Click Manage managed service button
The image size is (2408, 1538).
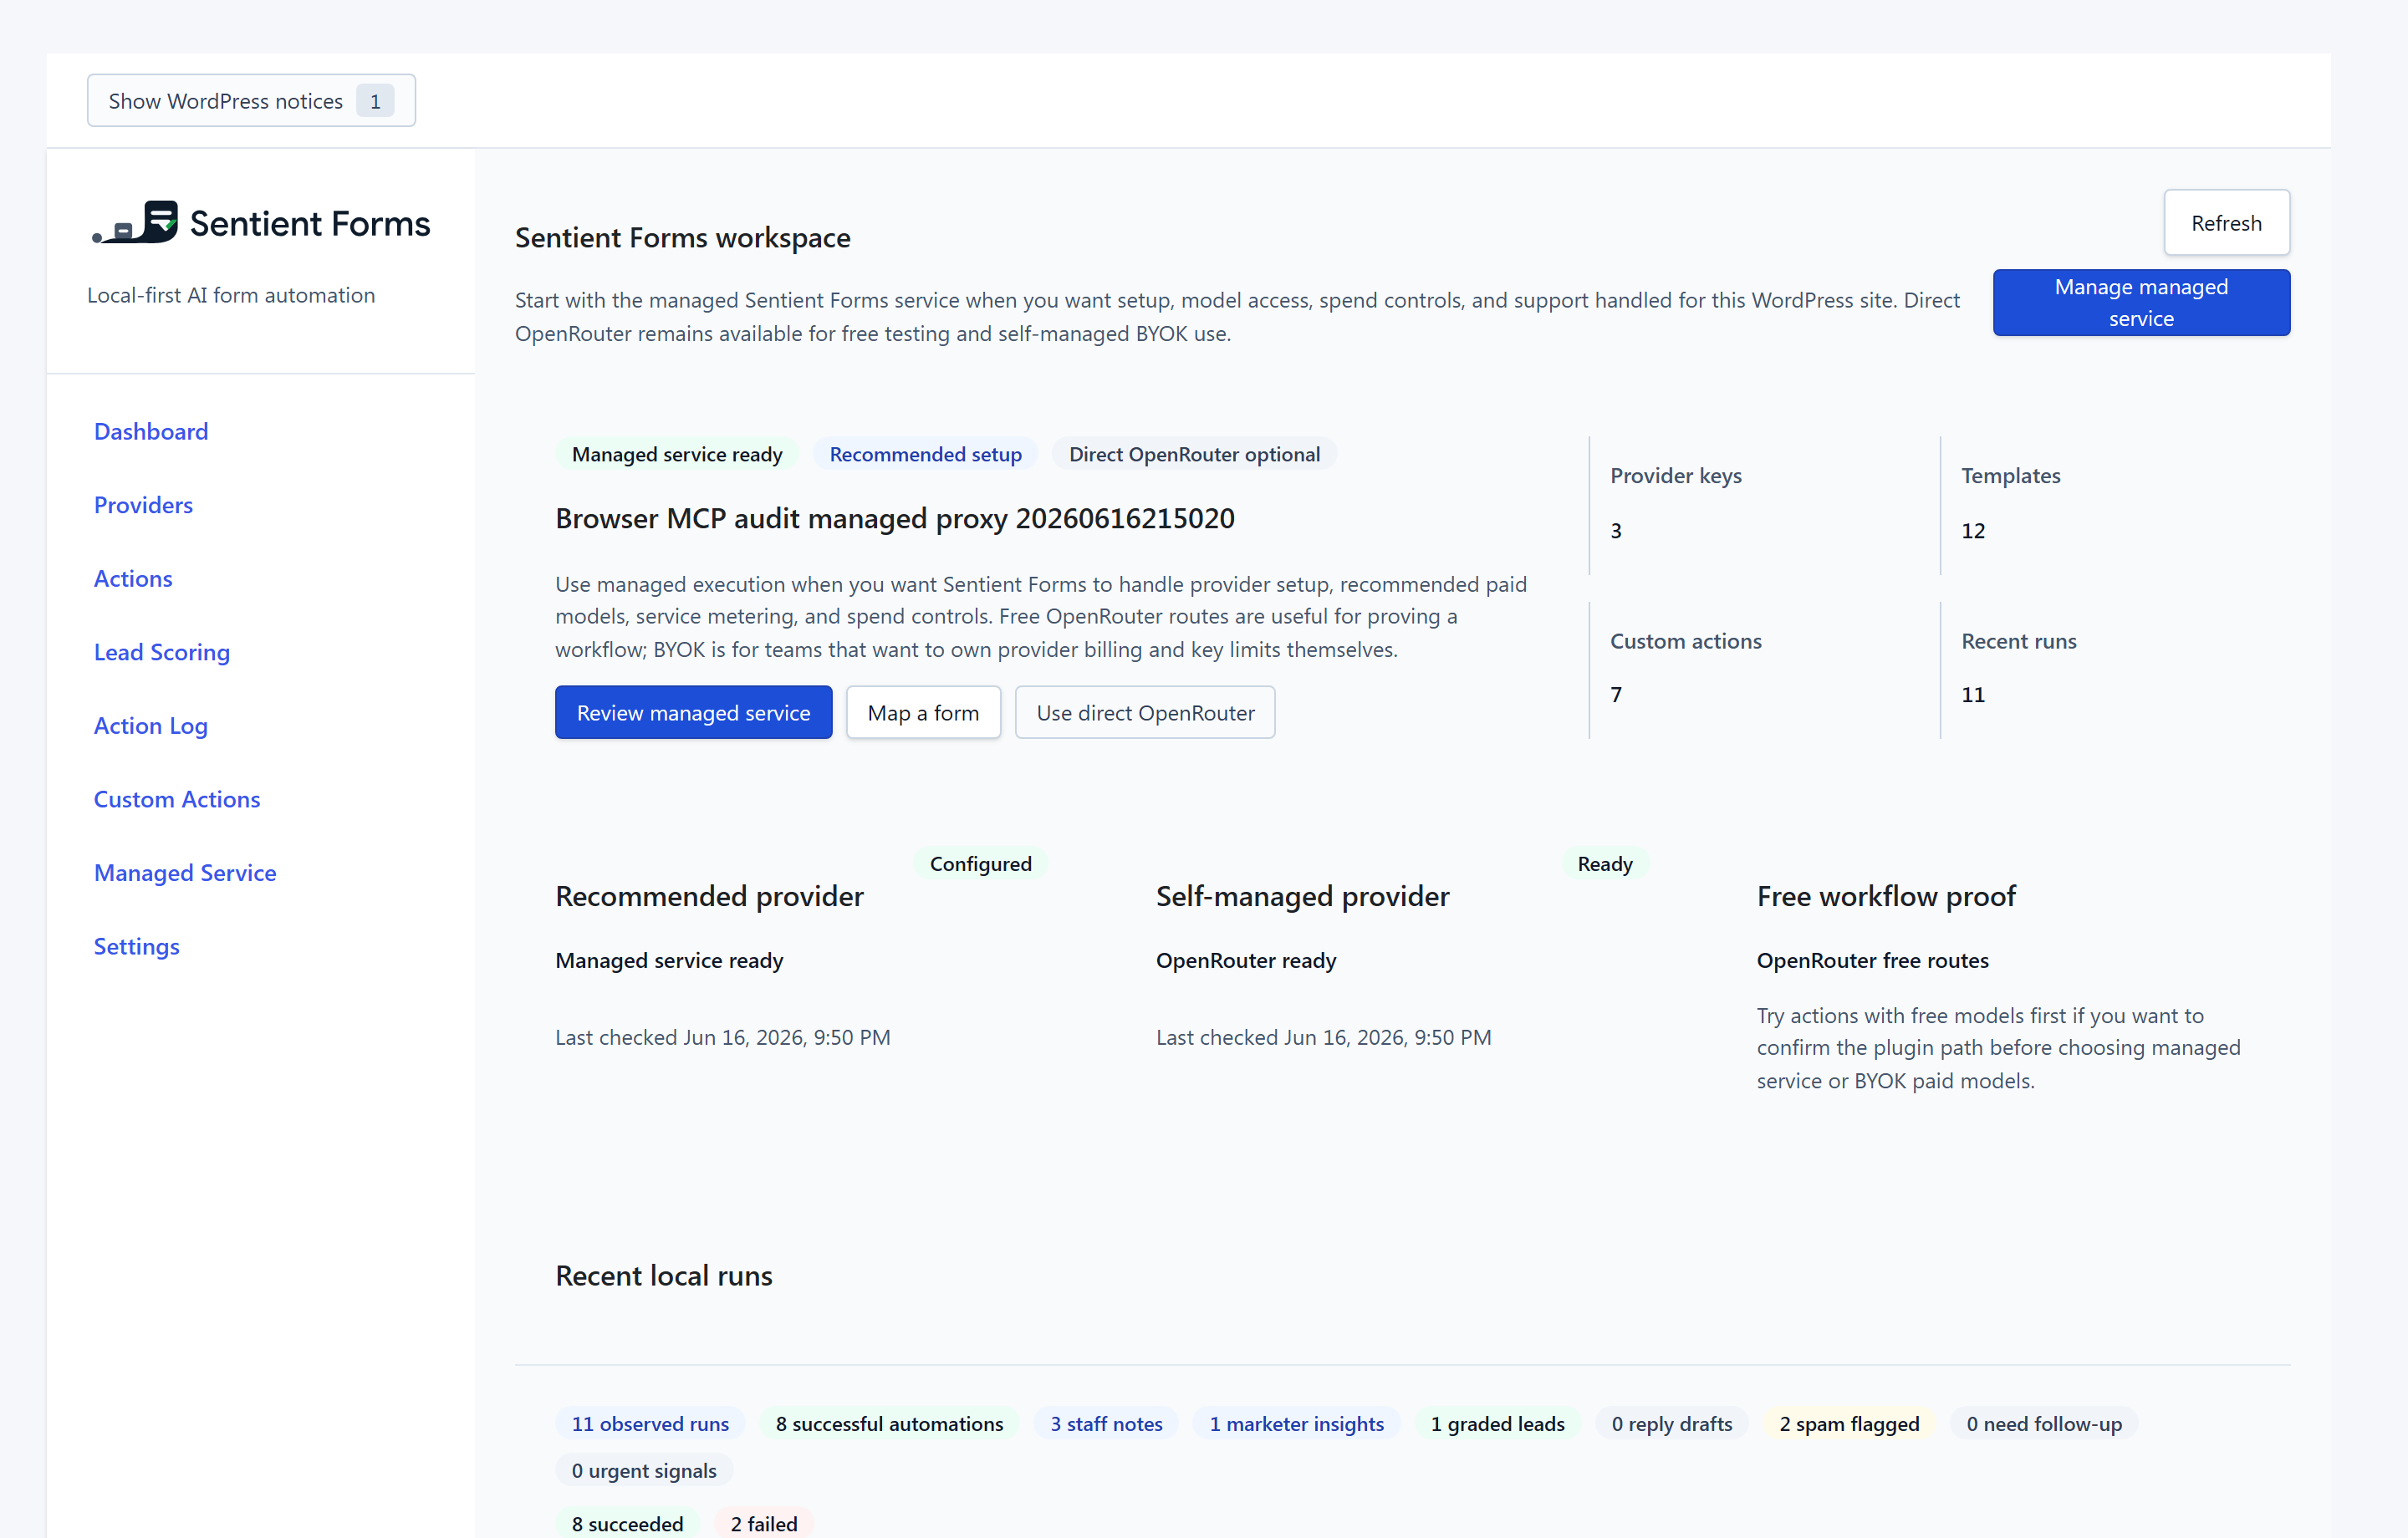pyautogui.click(x=2141, y=303)
